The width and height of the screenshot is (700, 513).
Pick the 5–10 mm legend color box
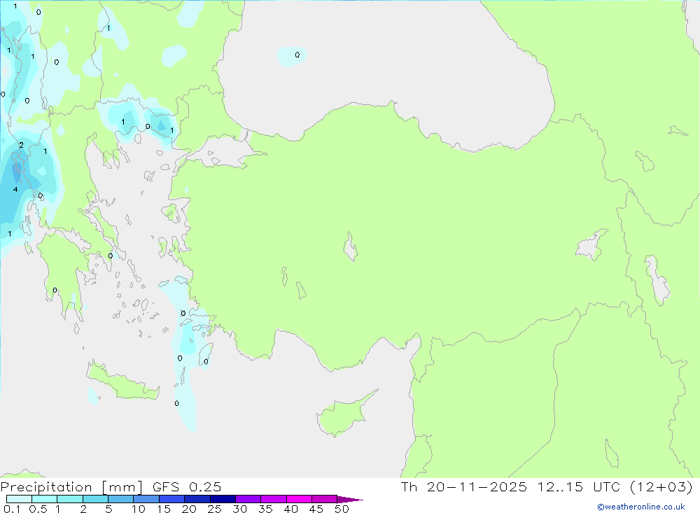click(x=121, y=499)
